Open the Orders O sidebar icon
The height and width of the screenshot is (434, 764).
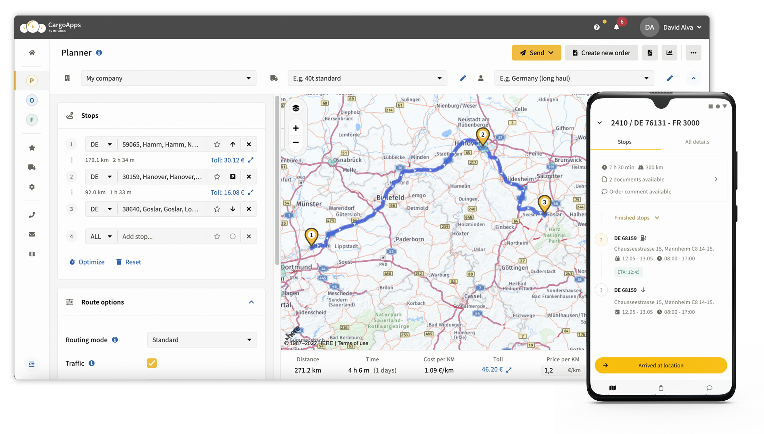click(32, 100)
